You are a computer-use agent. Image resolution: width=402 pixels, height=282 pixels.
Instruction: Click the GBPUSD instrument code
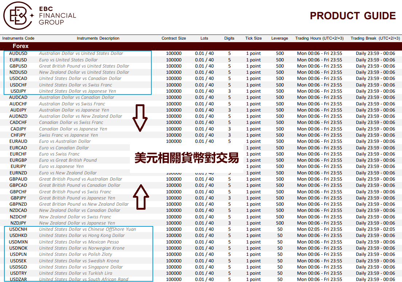[18, 66]
